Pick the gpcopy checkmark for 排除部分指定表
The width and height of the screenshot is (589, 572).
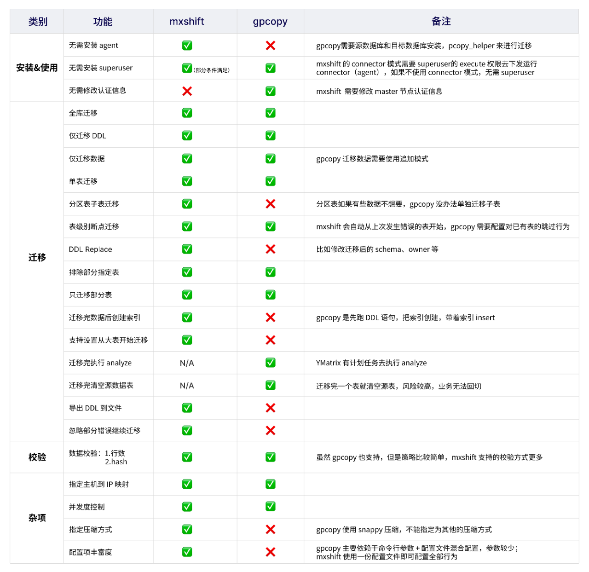271,272
